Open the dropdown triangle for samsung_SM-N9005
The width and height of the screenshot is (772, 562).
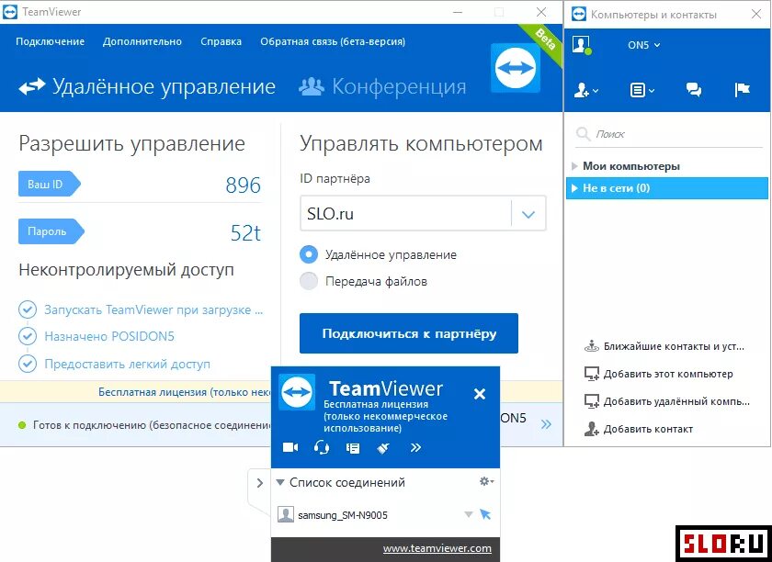tap(469, 515)
